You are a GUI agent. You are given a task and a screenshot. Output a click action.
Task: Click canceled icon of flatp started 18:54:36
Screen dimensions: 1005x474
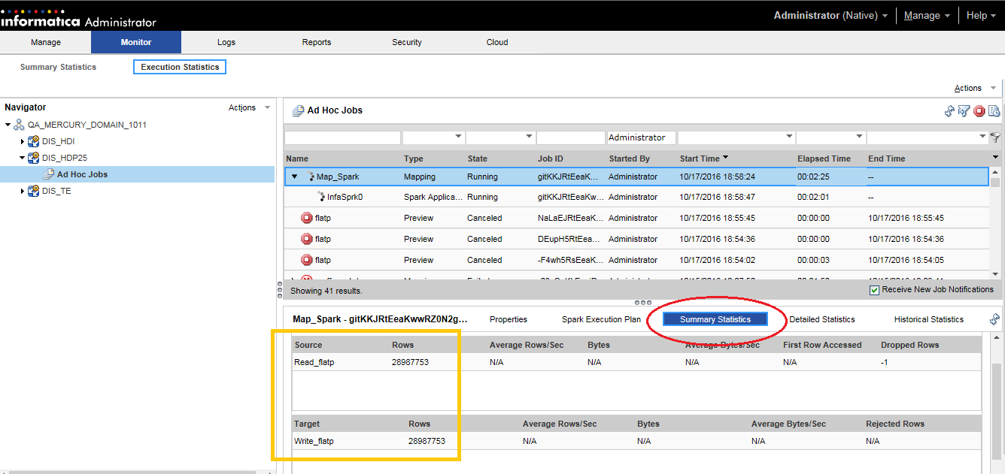[307, 239]
